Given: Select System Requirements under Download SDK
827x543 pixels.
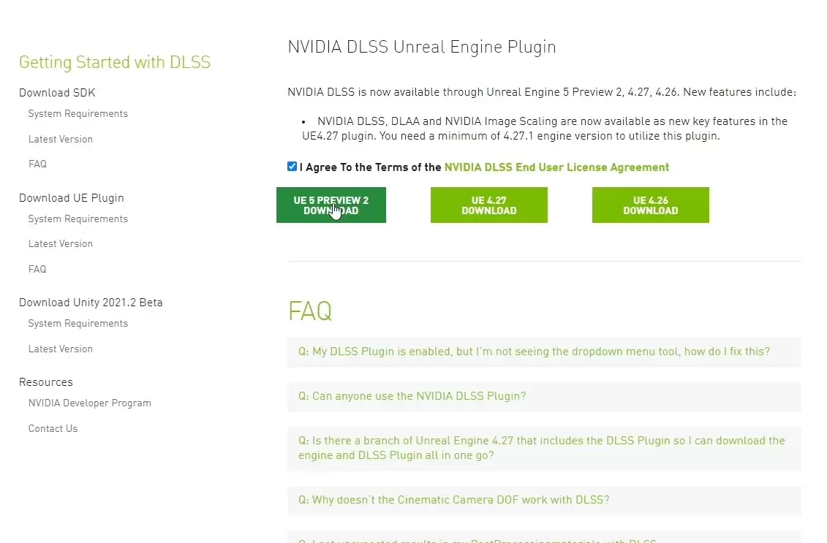Looking at the screenshot, I should pos(78,114).
